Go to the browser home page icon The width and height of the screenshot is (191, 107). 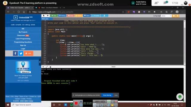click(x=24, y=12)
